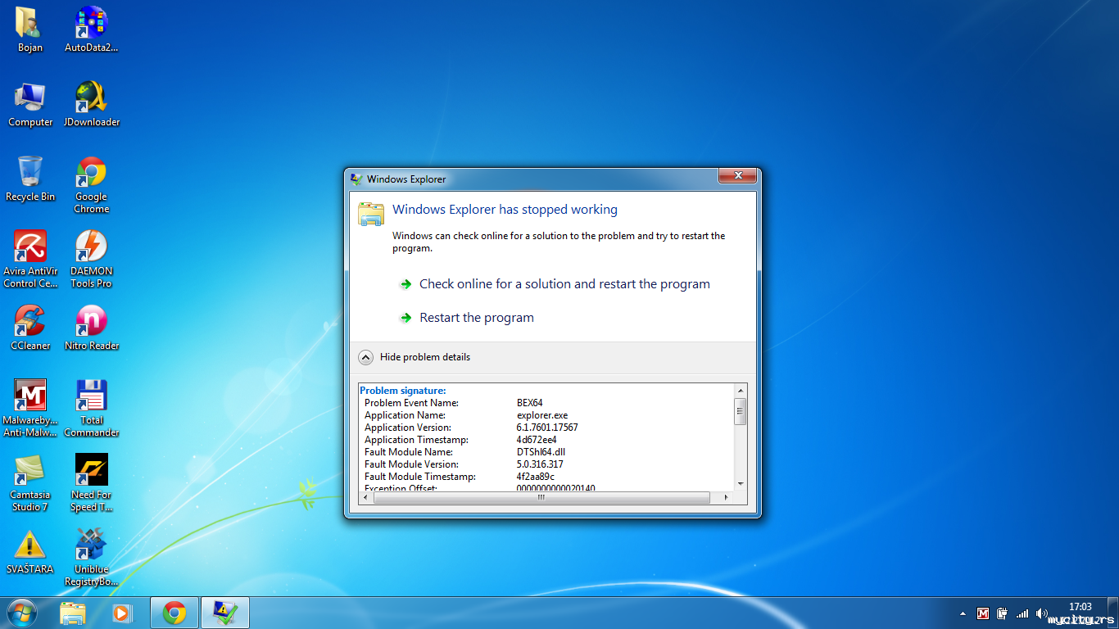The image size is (1119, 629).
Task: Select Uniblue RegistryBooster desktop shortcut
Action: [x=92, y=557]
